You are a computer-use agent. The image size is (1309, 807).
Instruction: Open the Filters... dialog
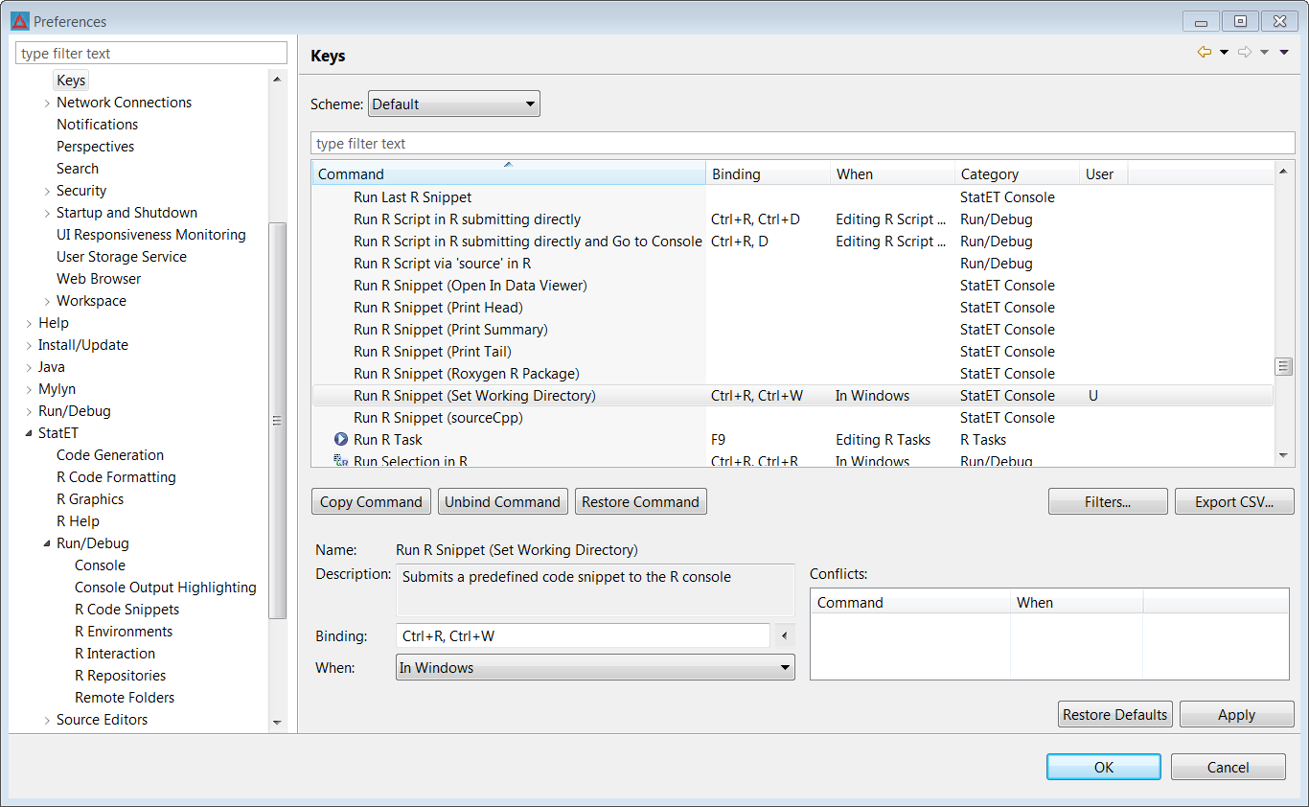click(x=1108, y=501)
